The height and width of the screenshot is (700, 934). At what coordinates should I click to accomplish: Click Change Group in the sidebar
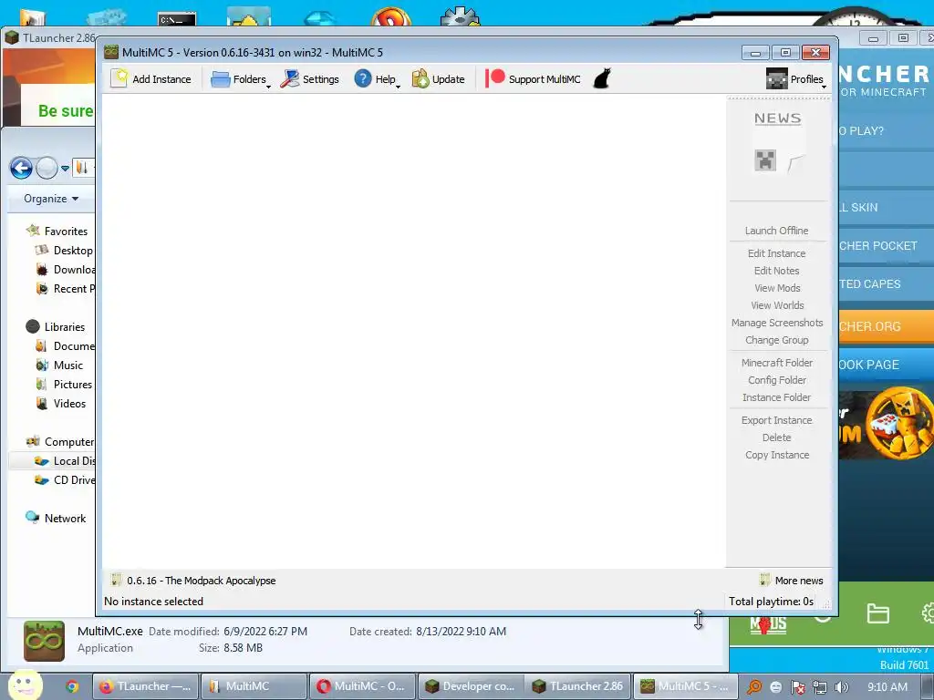point(777,339)
